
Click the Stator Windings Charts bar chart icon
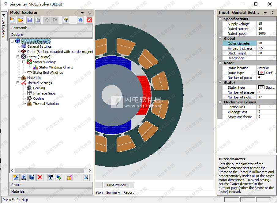[35, 67]
